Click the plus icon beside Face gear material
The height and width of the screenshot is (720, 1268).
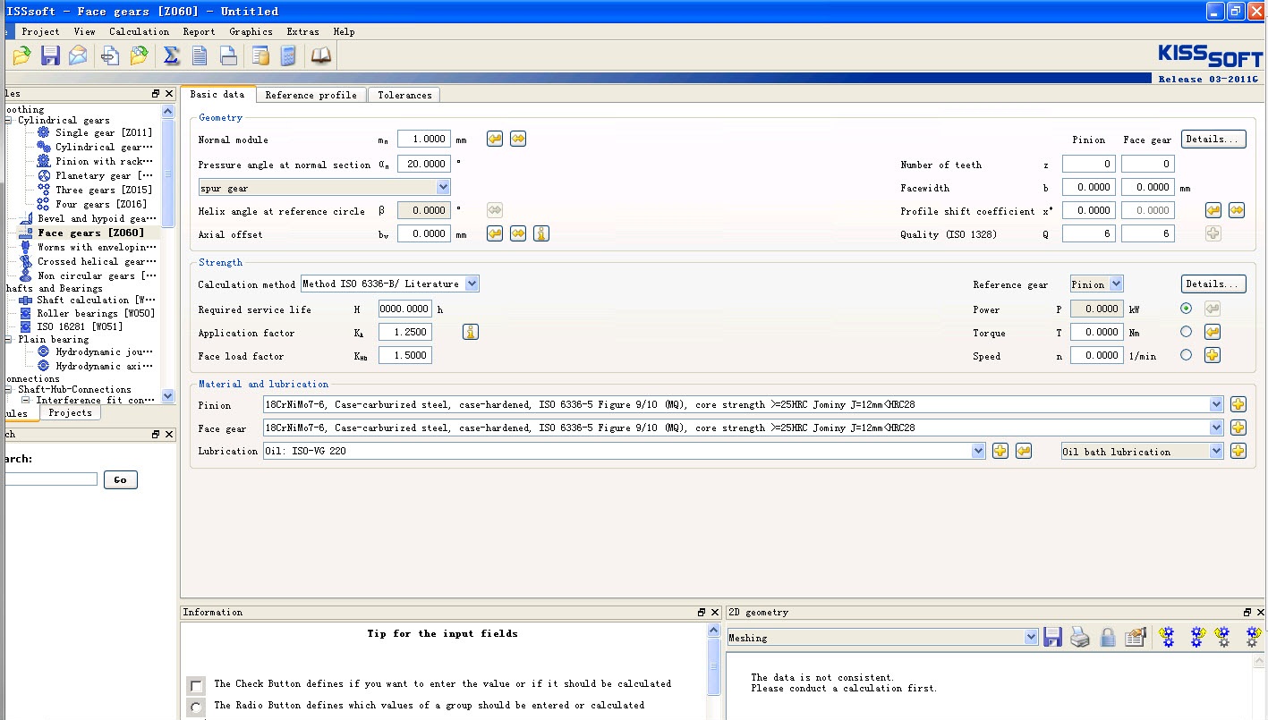1238,428
